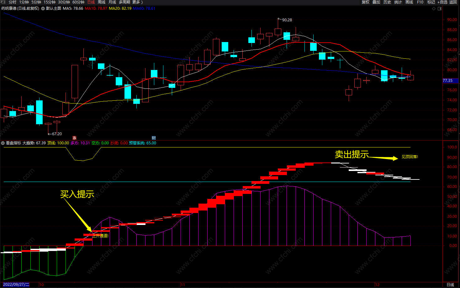Screen dimensions: 460x288
Task: Open the 多周期 multi-period view
Action: point(124,2)
